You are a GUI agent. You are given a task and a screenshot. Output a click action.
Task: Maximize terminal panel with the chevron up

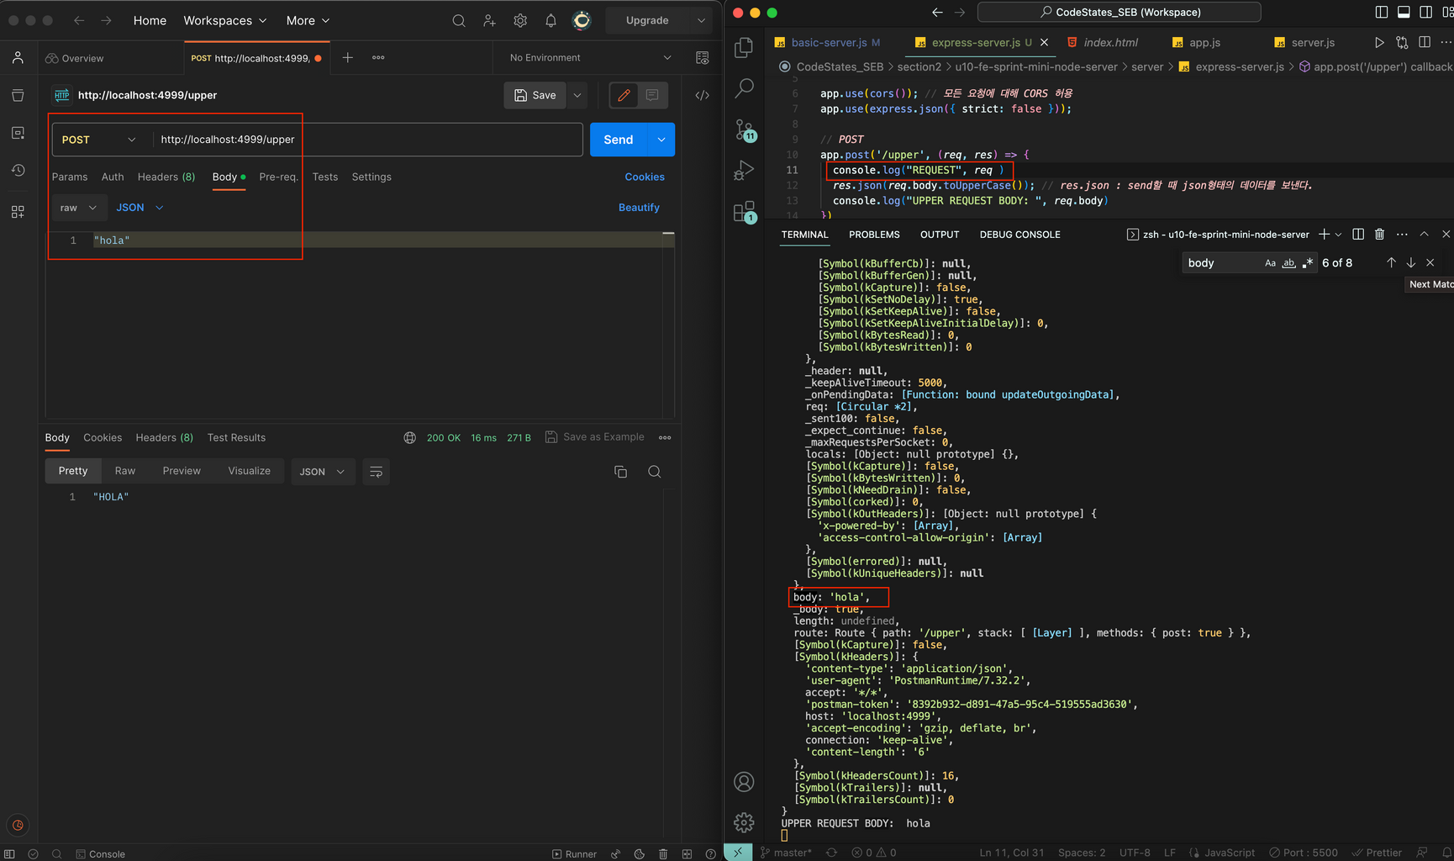(1424, 234)
